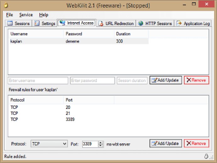Screen dimensions: 217x163
Task: Click the Application Log page icon
Action: point(179,23)
